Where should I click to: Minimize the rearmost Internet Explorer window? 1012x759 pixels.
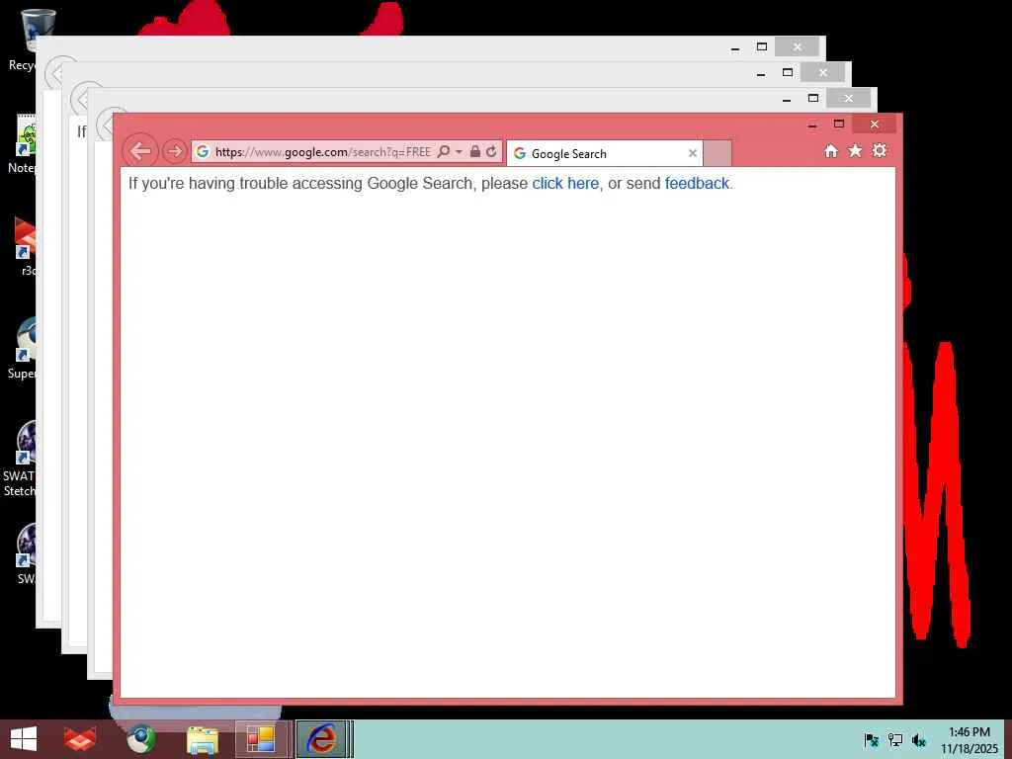pos(735,47)
